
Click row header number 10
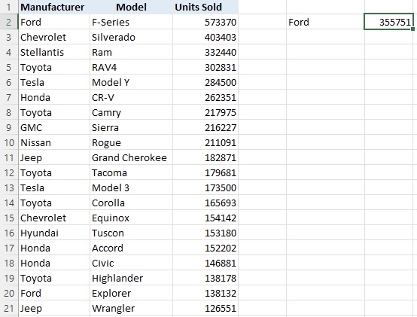(x=9, y=143)
